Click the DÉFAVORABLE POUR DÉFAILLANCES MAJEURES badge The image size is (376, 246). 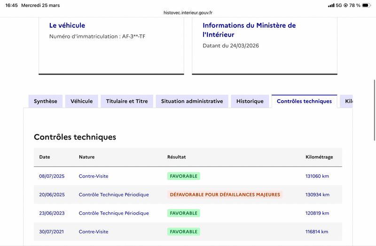tap(225, 194)
